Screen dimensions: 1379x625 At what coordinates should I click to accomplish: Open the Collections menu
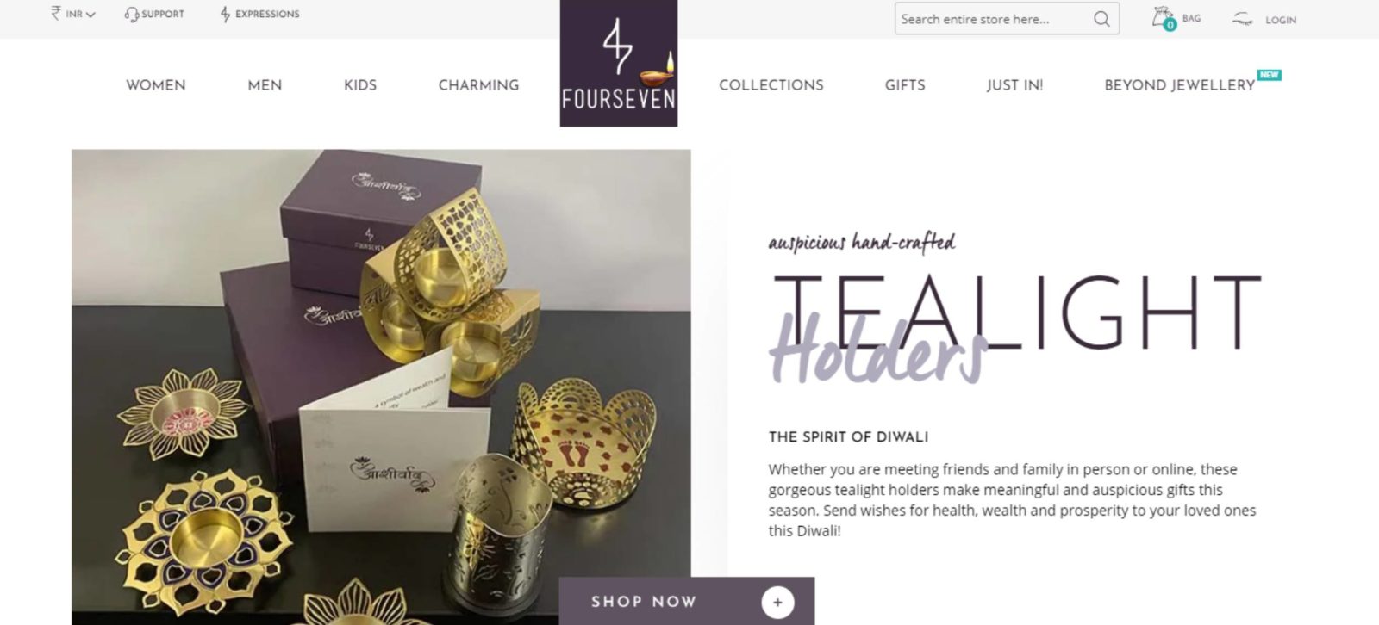(x=771, y=85)
